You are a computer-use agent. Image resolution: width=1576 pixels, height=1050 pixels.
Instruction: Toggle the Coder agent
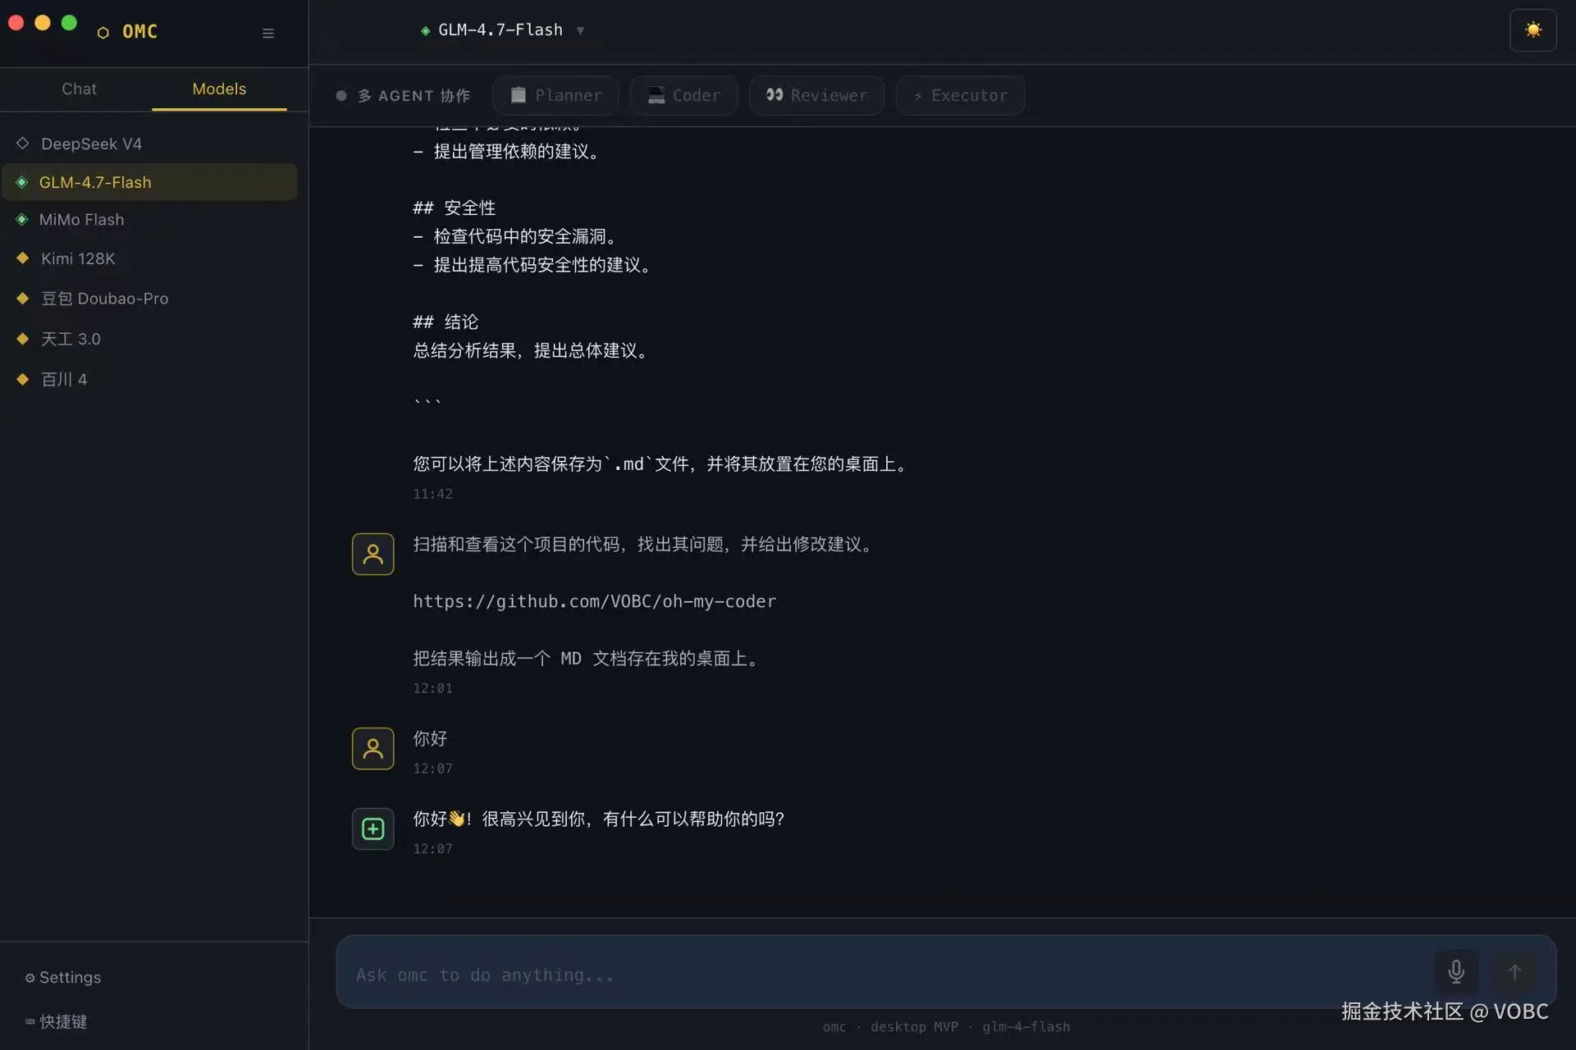click(683, 96)
